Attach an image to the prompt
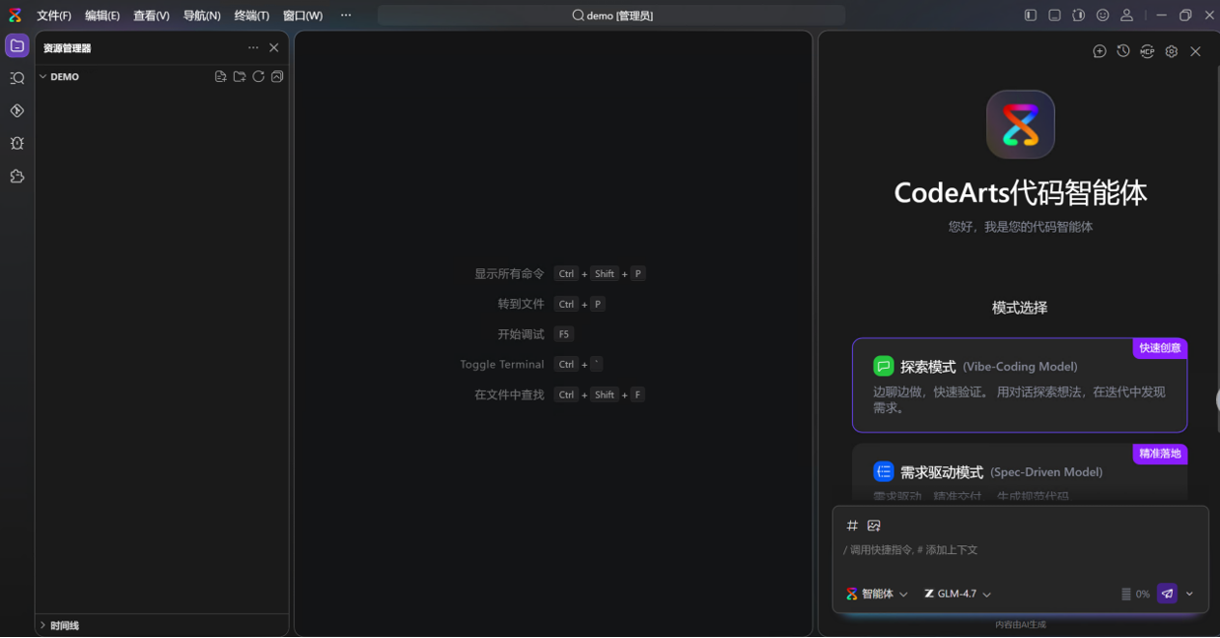Screen dimensions: 1220x638 pyautogui.click(x=874, y=526)
